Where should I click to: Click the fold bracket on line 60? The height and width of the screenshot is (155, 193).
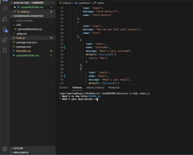click(x=81, y=69)
